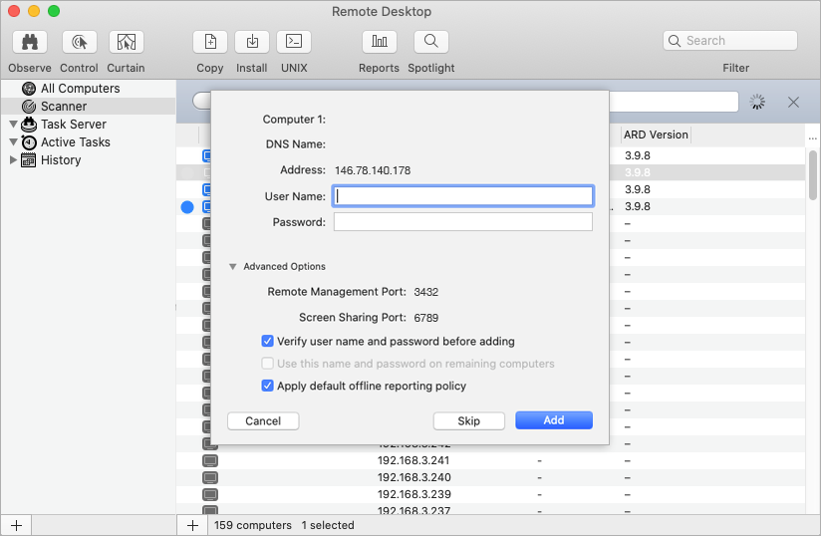Viewport: 821px width, 536px height.
Task: Click the Spotlight search icon
Action: (430, 42)
